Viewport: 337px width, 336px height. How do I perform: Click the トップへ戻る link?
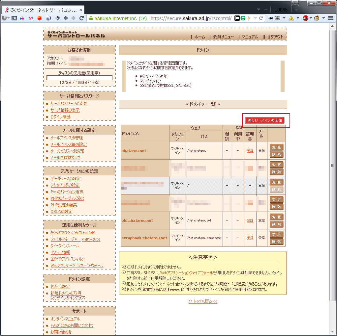pos(203,301)
